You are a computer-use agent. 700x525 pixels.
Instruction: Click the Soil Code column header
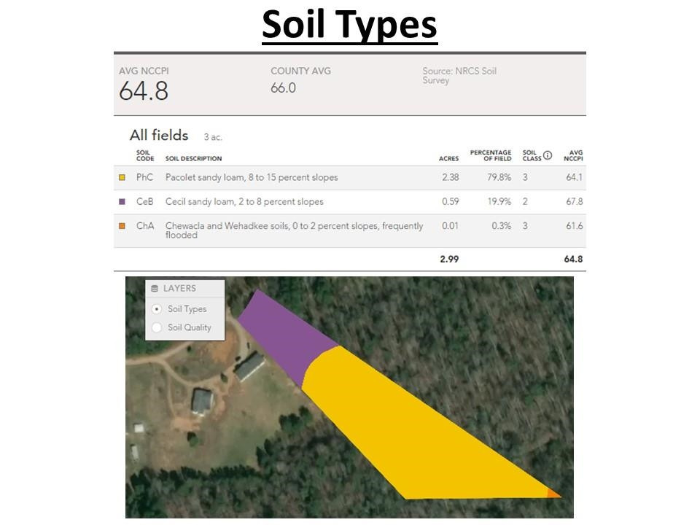pos(144,155)
